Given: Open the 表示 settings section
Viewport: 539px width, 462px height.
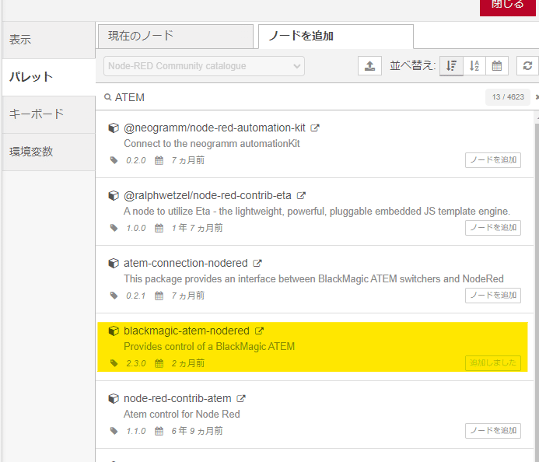Looking at the screenshot, I should (x=49, y=40).
